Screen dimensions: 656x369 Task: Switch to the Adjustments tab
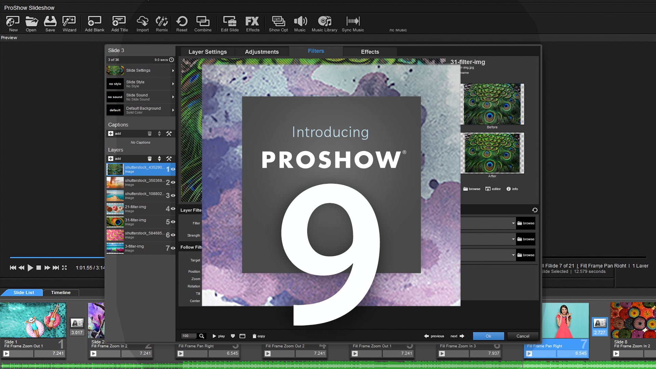pos(261,52)
